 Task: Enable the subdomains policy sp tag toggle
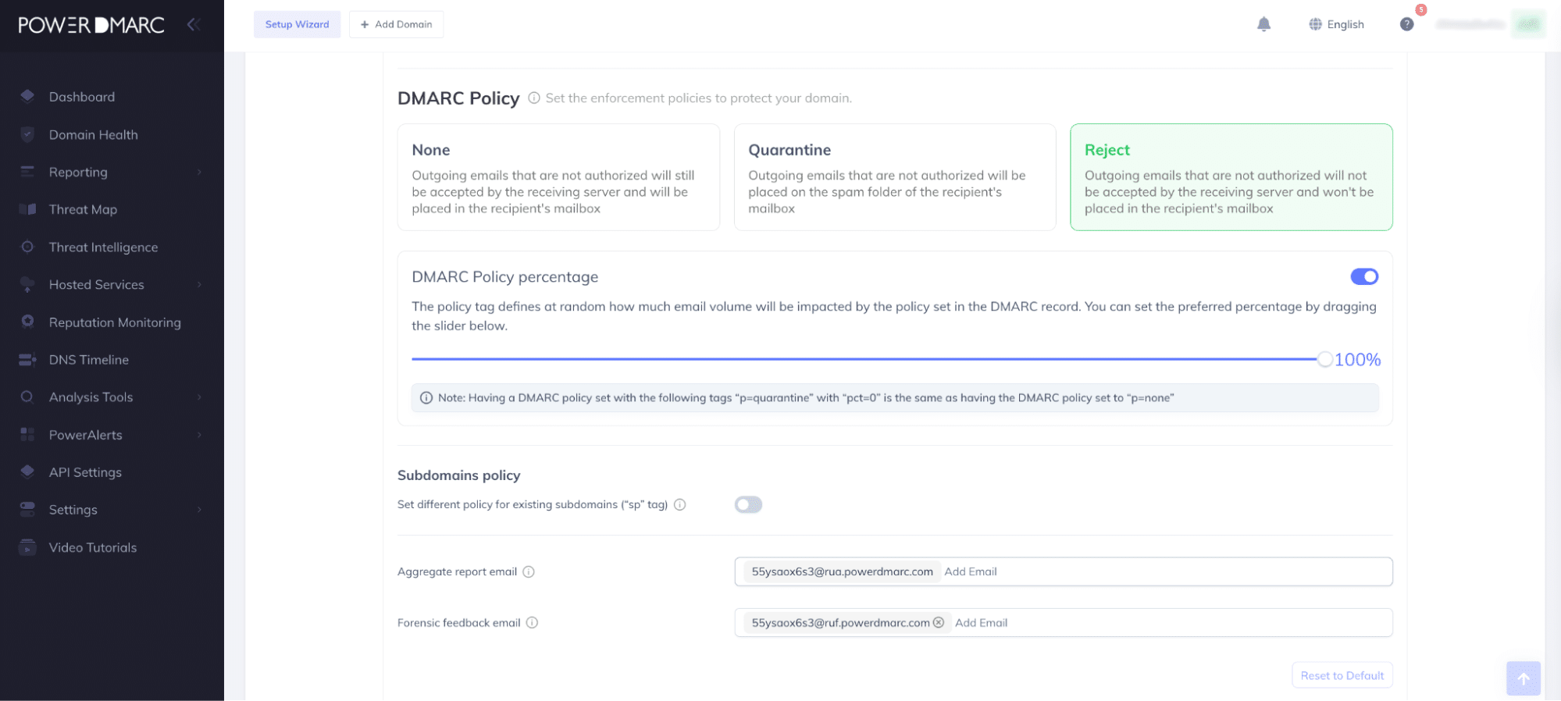tap(748, 505)
